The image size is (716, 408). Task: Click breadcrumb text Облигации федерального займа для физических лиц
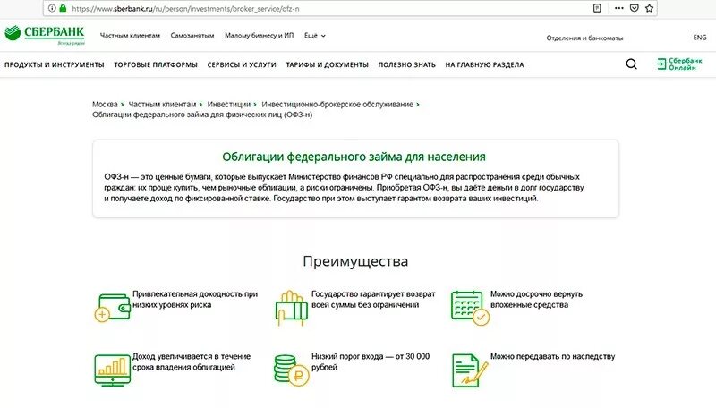(202, 115)
